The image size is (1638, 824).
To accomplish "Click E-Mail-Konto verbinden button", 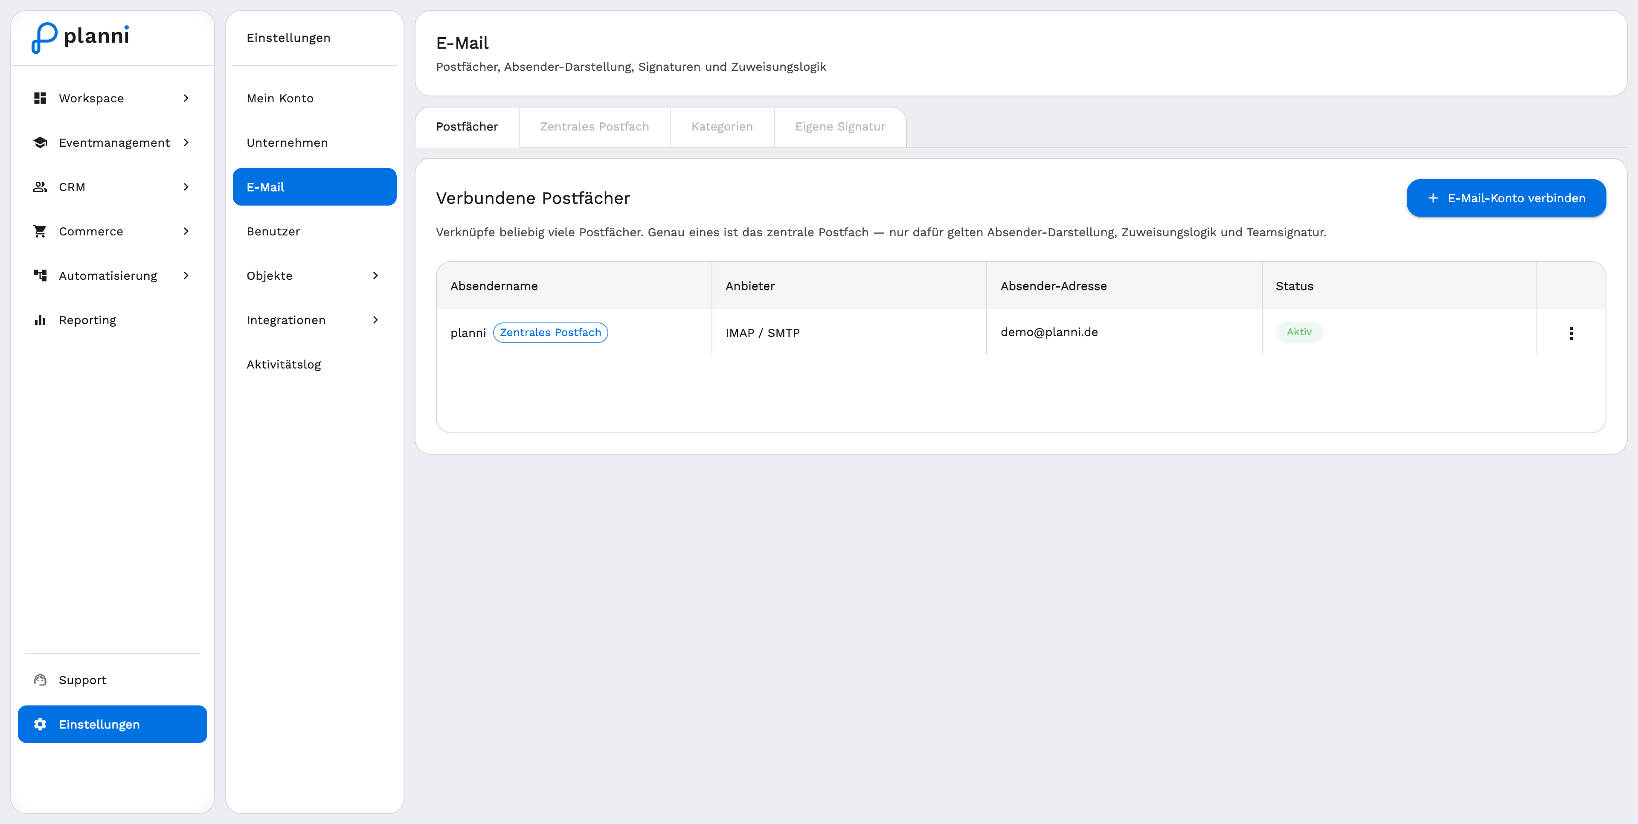I will [x=1506, y=198].
